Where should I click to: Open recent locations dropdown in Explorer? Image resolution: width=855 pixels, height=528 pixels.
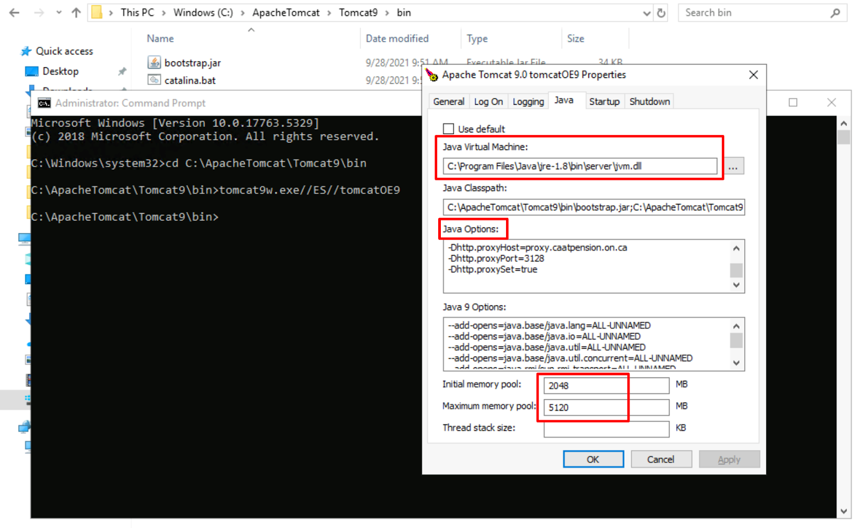[x=59, y=13]
